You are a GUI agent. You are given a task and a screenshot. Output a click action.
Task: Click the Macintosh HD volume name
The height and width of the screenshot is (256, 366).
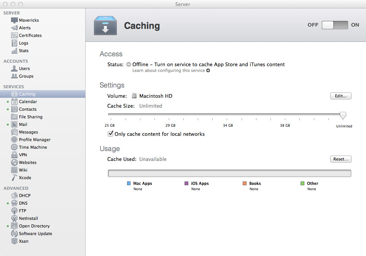156,96
